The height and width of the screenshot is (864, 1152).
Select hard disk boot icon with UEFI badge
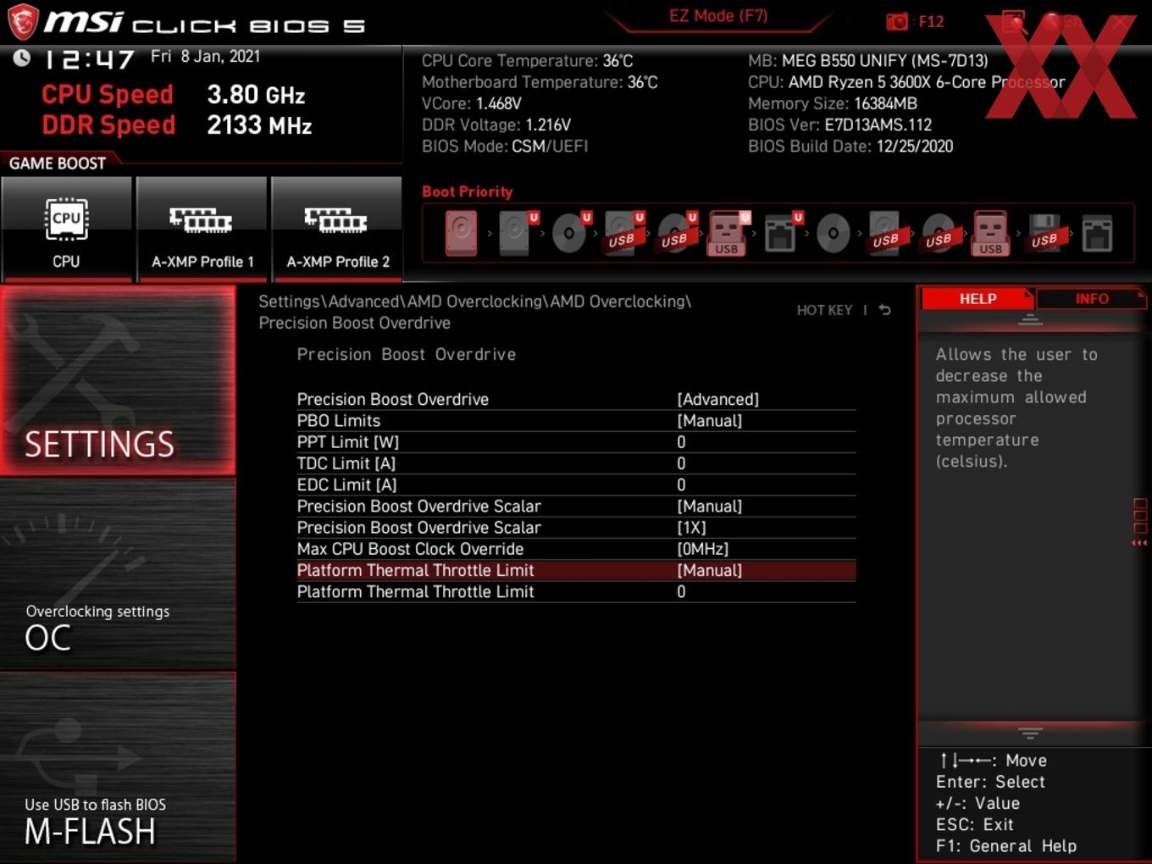(x=515, y=233)
